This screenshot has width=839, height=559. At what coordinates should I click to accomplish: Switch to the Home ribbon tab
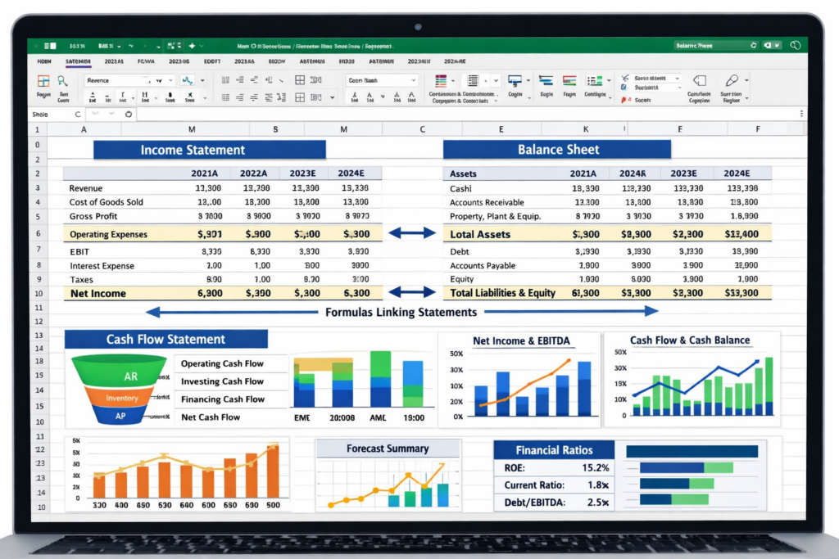pyautogui.click(x=43, y=61)
